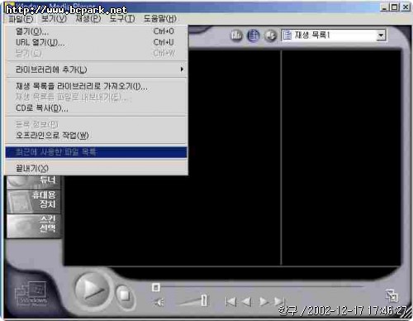The width and height of the screenshot is (413, 321).
Task: Click the seek bar track
Action: [x=262, y=287]
